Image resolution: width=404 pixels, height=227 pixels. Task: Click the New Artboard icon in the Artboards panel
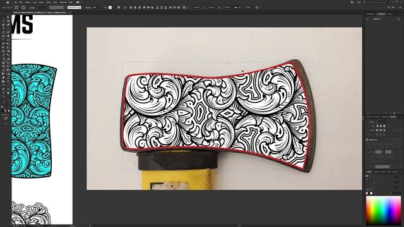(x=395, y=113)
